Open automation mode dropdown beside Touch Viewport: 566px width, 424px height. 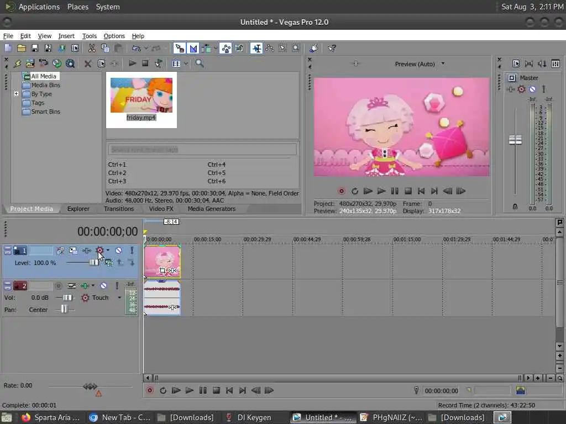click(119, 298)
